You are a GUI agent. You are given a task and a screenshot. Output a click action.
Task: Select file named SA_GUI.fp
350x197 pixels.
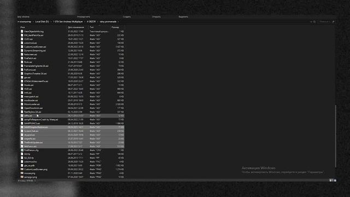click(29, 158)
